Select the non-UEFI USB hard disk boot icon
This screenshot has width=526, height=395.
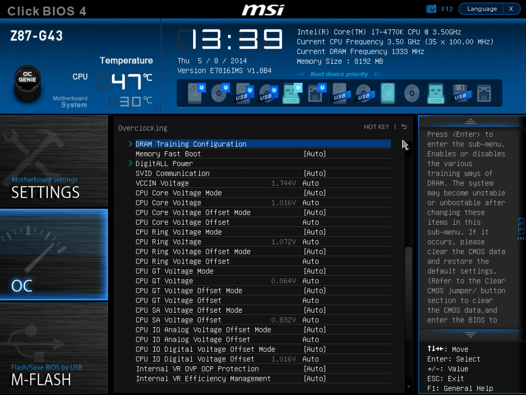pyautogui.click(x=341, y=93)
